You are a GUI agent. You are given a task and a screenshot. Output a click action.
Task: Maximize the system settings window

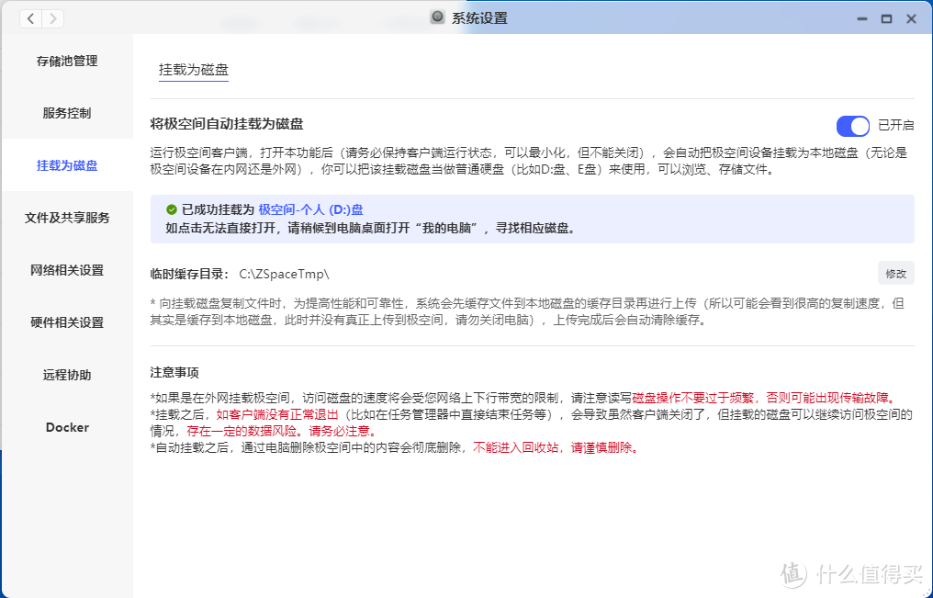point(886,18)
